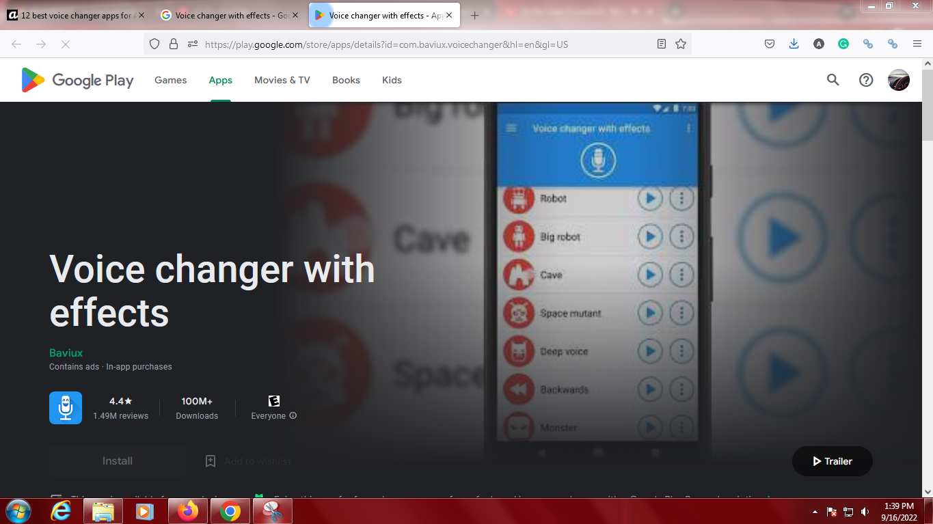Open Snipping Tool scissors in taskbar
The height and width of the screenshot is (524, 933).
(x=273, y=511)
